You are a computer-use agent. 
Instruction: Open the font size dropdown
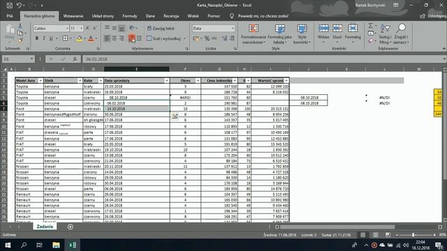pyautogui.click(x=81, y=28)
